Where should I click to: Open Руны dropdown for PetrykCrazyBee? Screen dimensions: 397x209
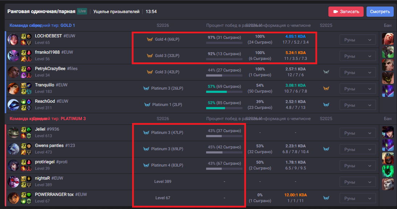coord(357,73)
